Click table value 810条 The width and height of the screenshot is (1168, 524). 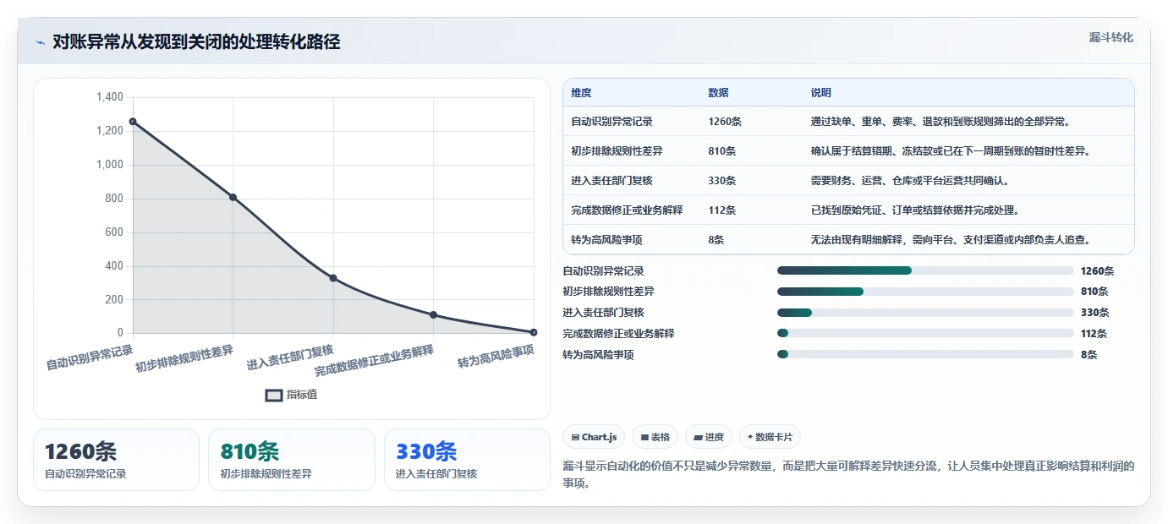(721, 151)
